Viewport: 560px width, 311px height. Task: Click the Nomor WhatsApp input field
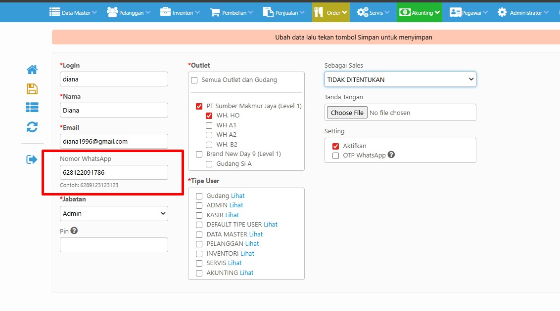(114, 172)
